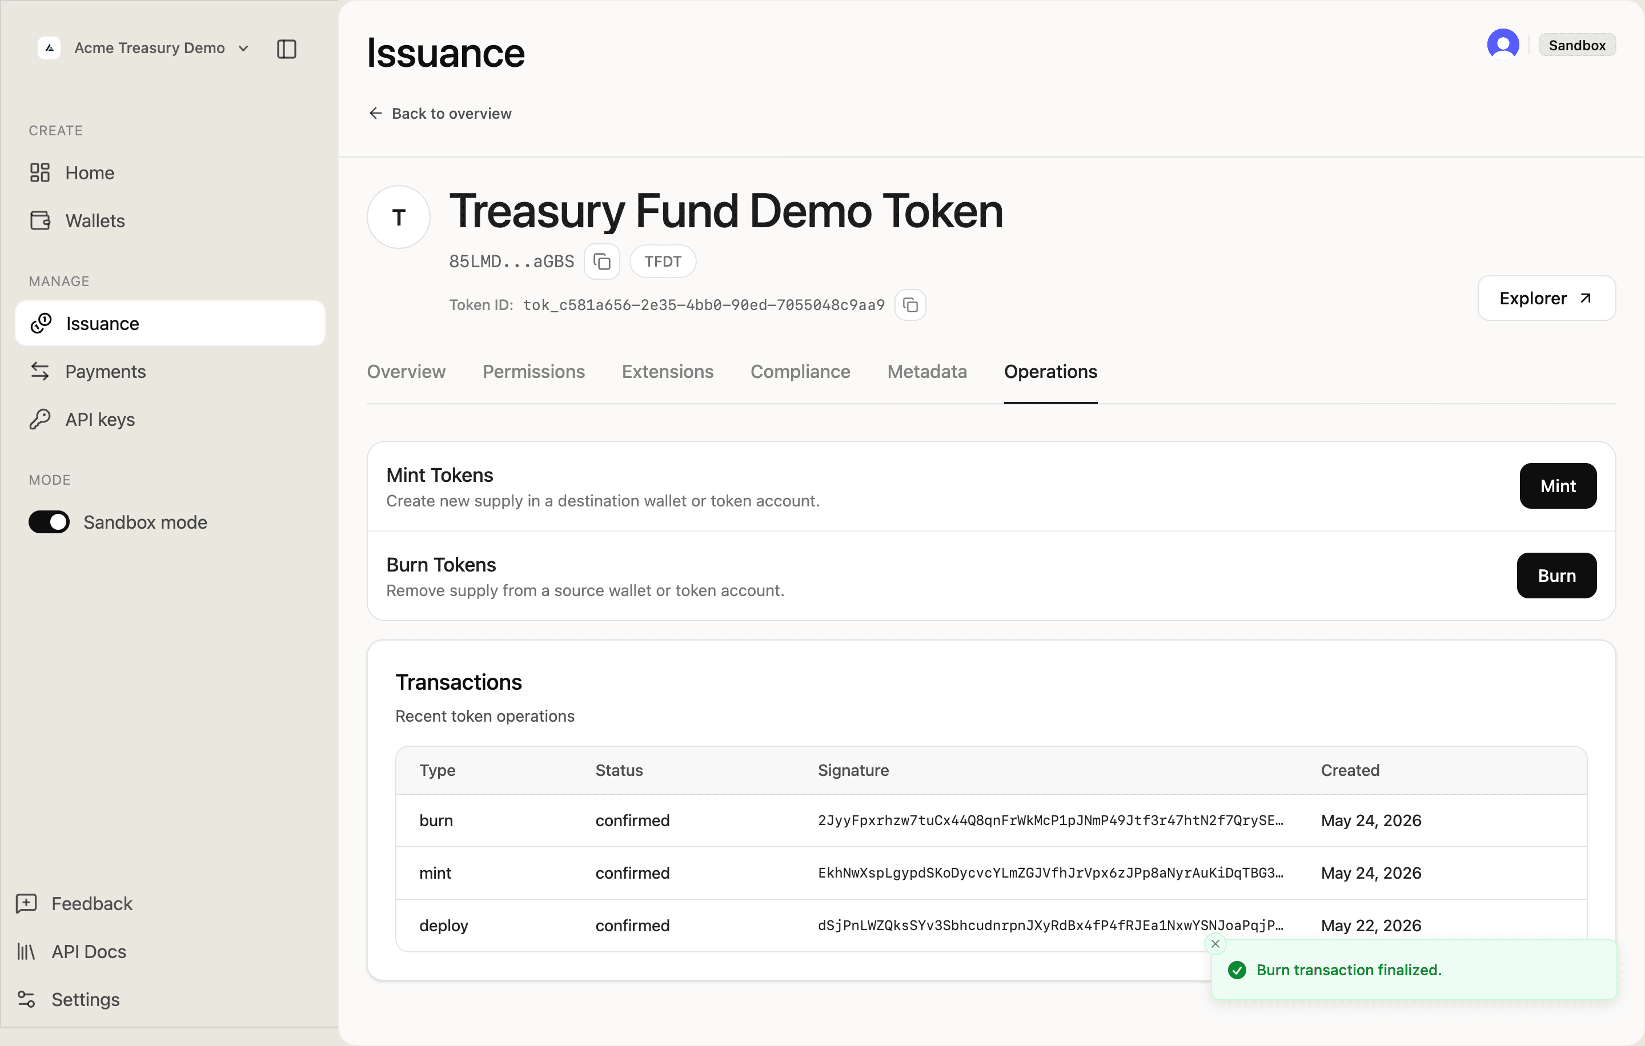Click the TFDT symbol badge
This screenshot has width=1645, height=1046.
[x=663, y=261]
